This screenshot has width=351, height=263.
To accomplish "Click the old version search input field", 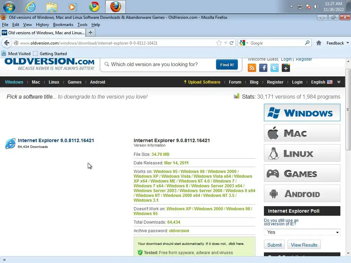I will point(159,64).
